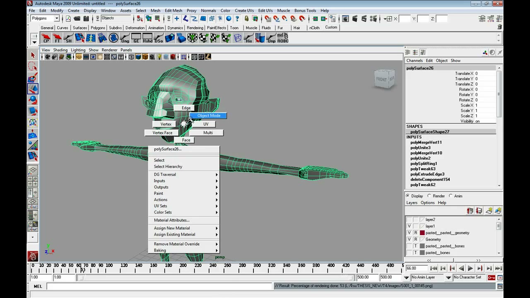Pick the Scale tool in the toolbox
530x298 pixels.
[x=33, y=111]
